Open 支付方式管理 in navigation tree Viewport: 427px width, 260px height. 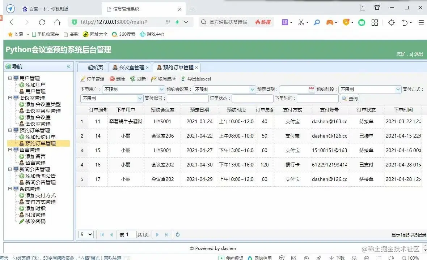click(x=40, y=202)
